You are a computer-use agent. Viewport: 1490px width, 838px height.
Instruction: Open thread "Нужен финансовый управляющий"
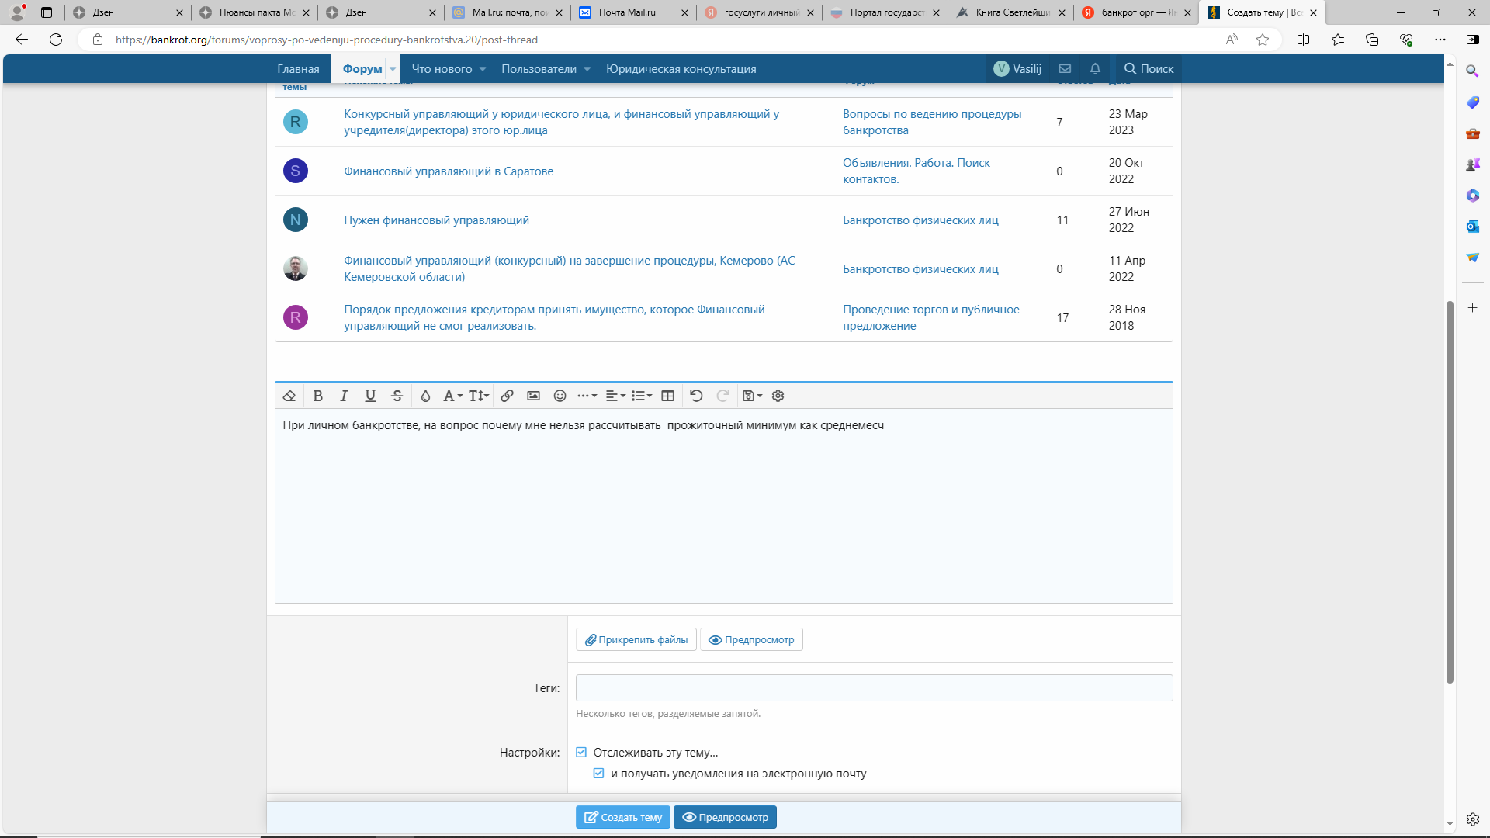[436, 220]
